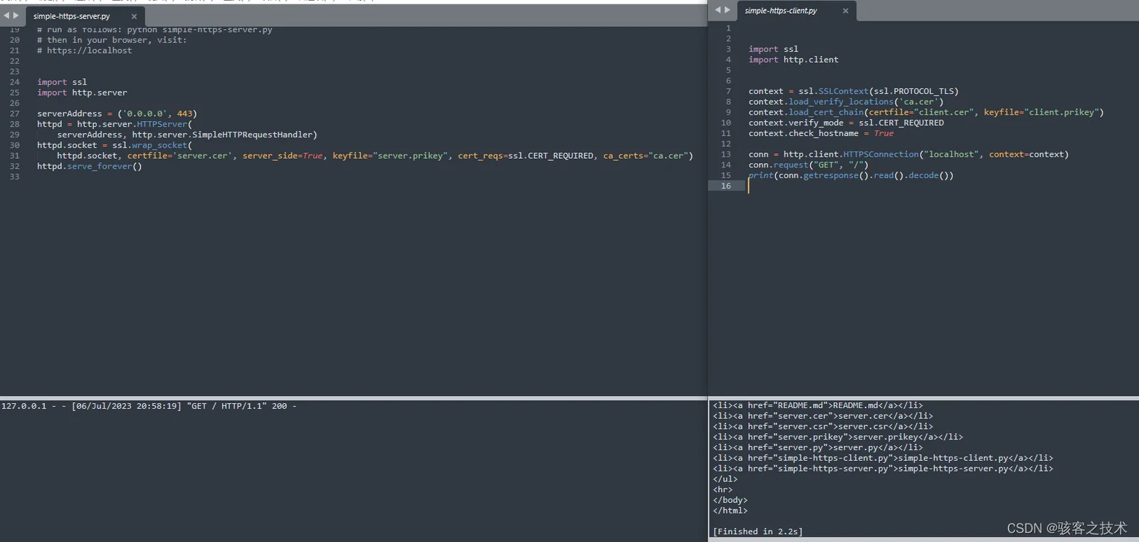Viewport: 1139px width, 542px height.
Task: Click line number 33 in the server gutter
Action: click(15, 177)
